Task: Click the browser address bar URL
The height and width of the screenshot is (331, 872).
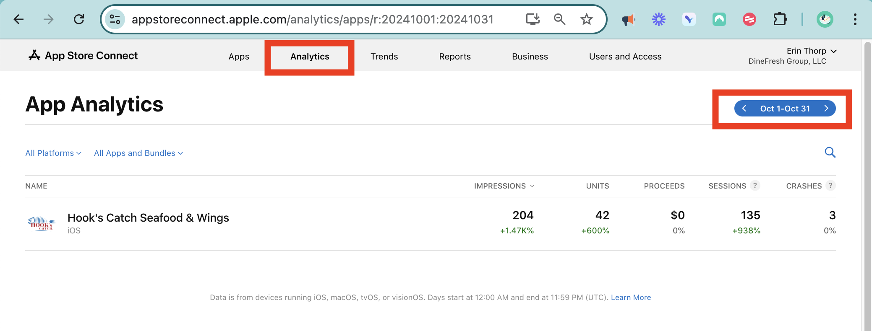Action: pos(312,19)
